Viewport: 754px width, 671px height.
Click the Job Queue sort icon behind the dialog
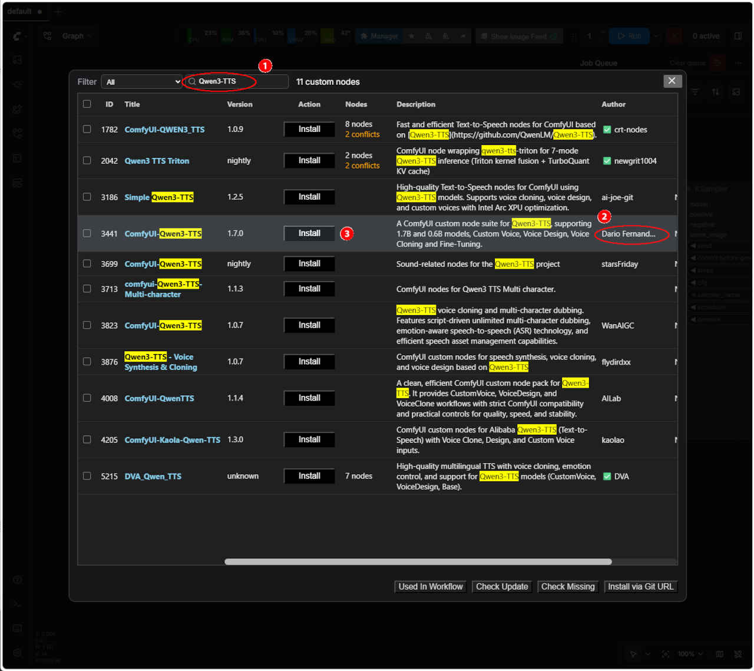(716, 92)
